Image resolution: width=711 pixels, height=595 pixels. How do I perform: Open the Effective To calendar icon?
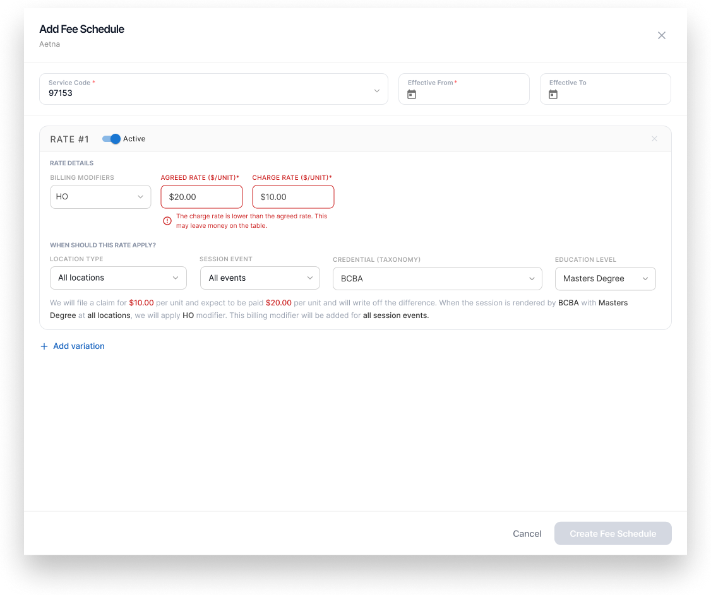pos(553,94)
